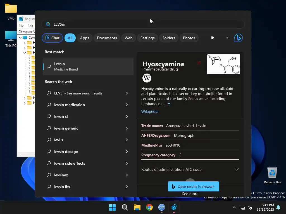
Task: Select levsin medication web suggestion text
Action: (69, 105)
